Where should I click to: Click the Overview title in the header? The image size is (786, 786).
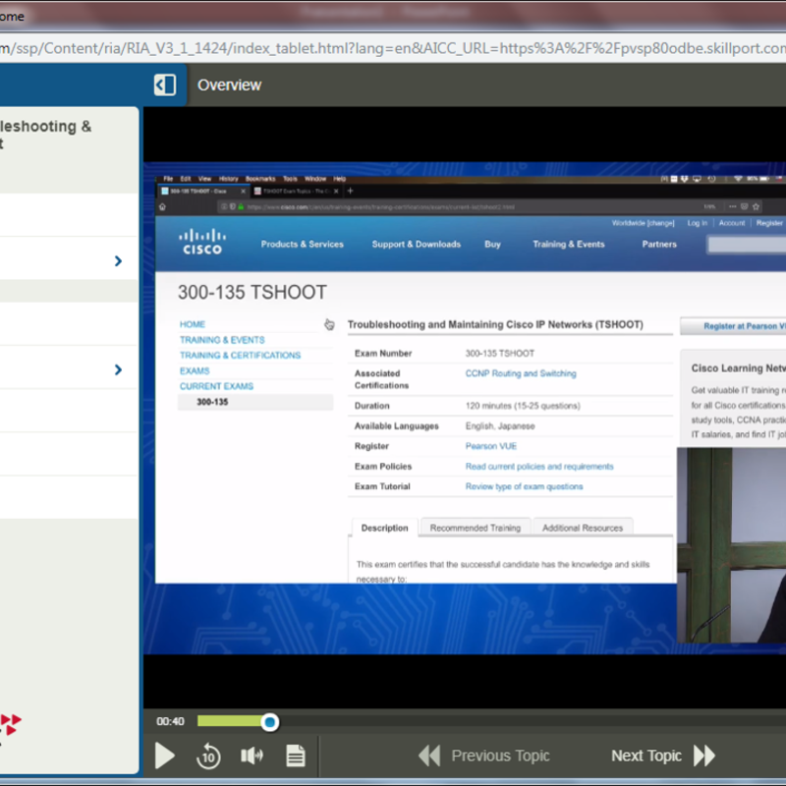pyautogui.click(x=229, y=85)
